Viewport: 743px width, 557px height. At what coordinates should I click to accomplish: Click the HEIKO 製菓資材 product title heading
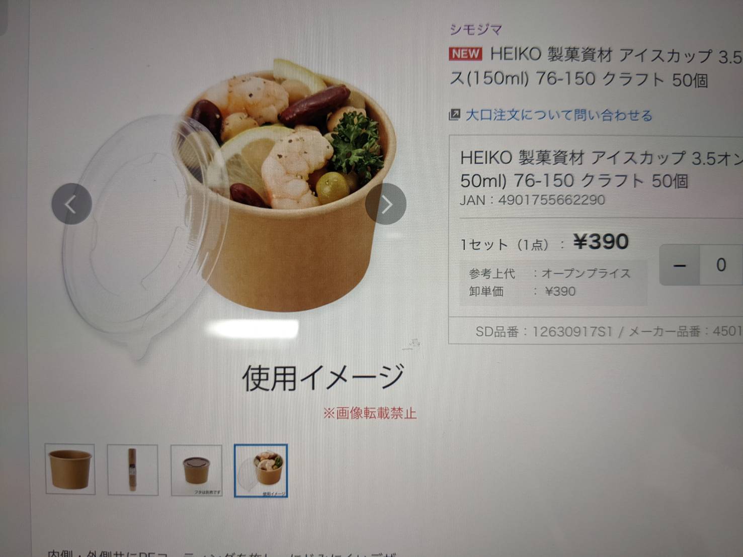point(596,67)
